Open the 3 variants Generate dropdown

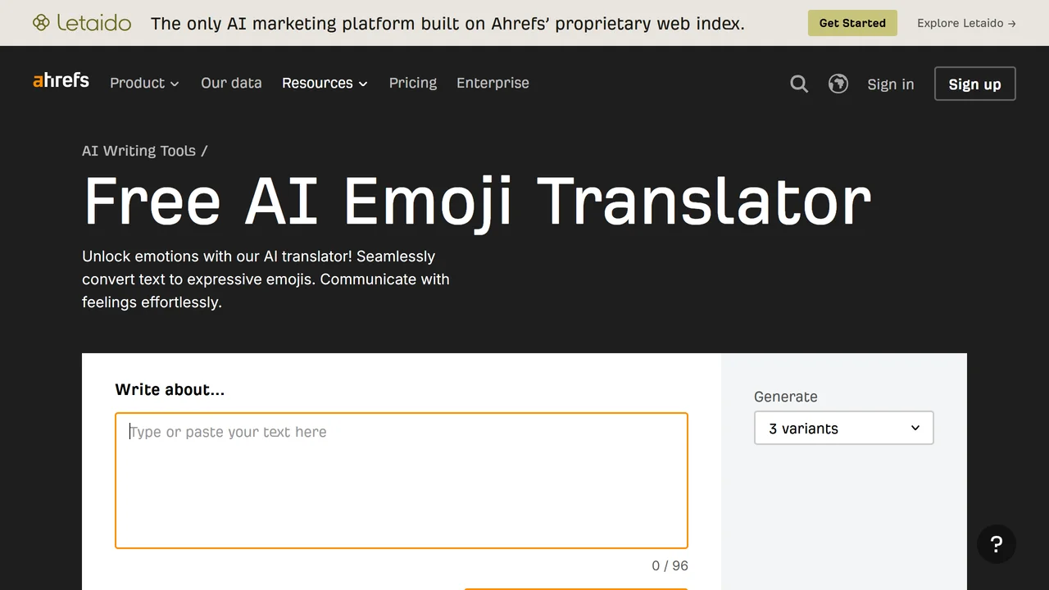point(844,428)
